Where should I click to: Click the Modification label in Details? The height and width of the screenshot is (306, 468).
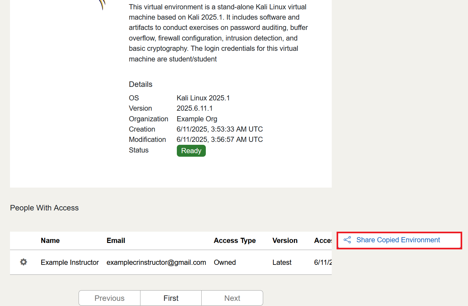click(x=148, y=140)
